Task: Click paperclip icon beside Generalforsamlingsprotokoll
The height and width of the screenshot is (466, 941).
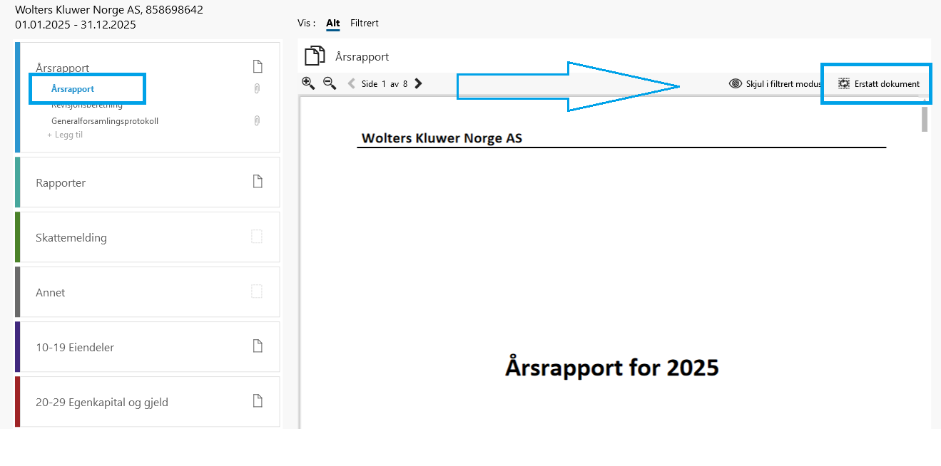Action: [258, 121]
